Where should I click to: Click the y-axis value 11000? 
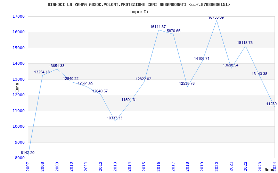18,111
